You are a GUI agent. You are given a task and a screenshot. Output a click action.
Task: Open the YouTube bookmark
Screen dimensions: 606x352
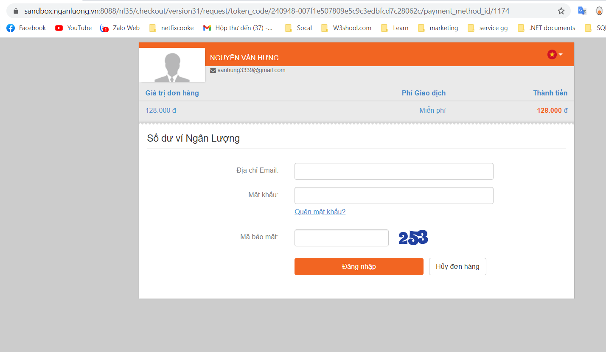(x=73, y=28)
